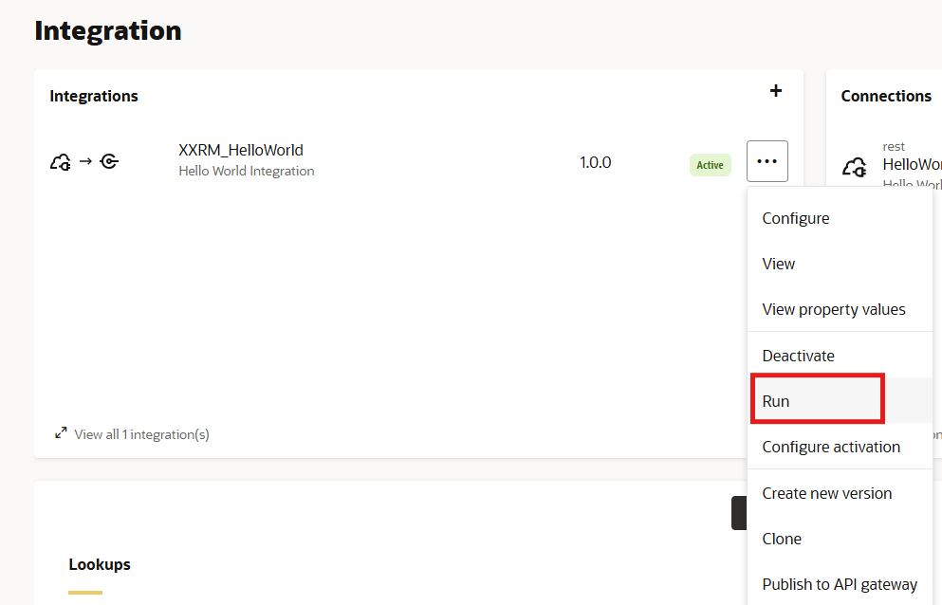Select Create new version menu entry
This screenshot has width=942, height=605.
(826, 493)
